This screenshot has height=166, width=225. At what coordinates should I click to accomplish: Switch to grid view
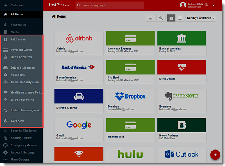(x=171, y=18)
